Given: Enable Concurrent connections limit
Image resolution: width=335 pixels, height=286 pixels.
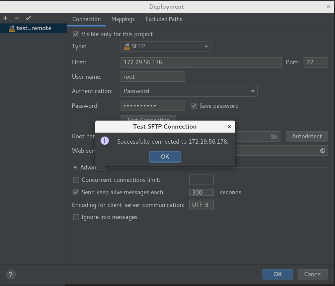Looking at the screenshot, I should [x=76, y=180].
